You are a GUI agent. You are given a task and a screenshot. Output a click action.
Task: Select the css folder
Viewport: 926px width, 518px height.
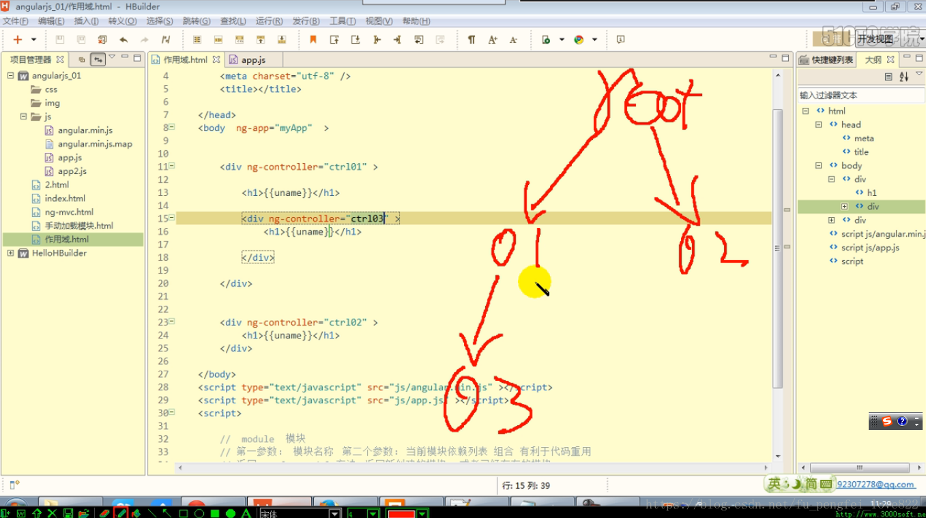pyautogui.click(x=51, y=89)
